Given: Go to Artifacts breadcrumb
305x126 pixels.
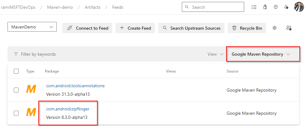Looking at the screenshot, I should pyautogui.click(x=92, y=8).
